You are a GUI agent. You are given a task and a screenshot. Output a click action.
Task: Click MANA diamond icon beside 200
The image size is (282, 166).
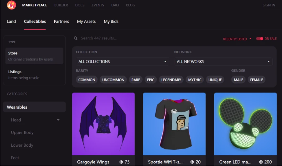(x=261, y=162)
